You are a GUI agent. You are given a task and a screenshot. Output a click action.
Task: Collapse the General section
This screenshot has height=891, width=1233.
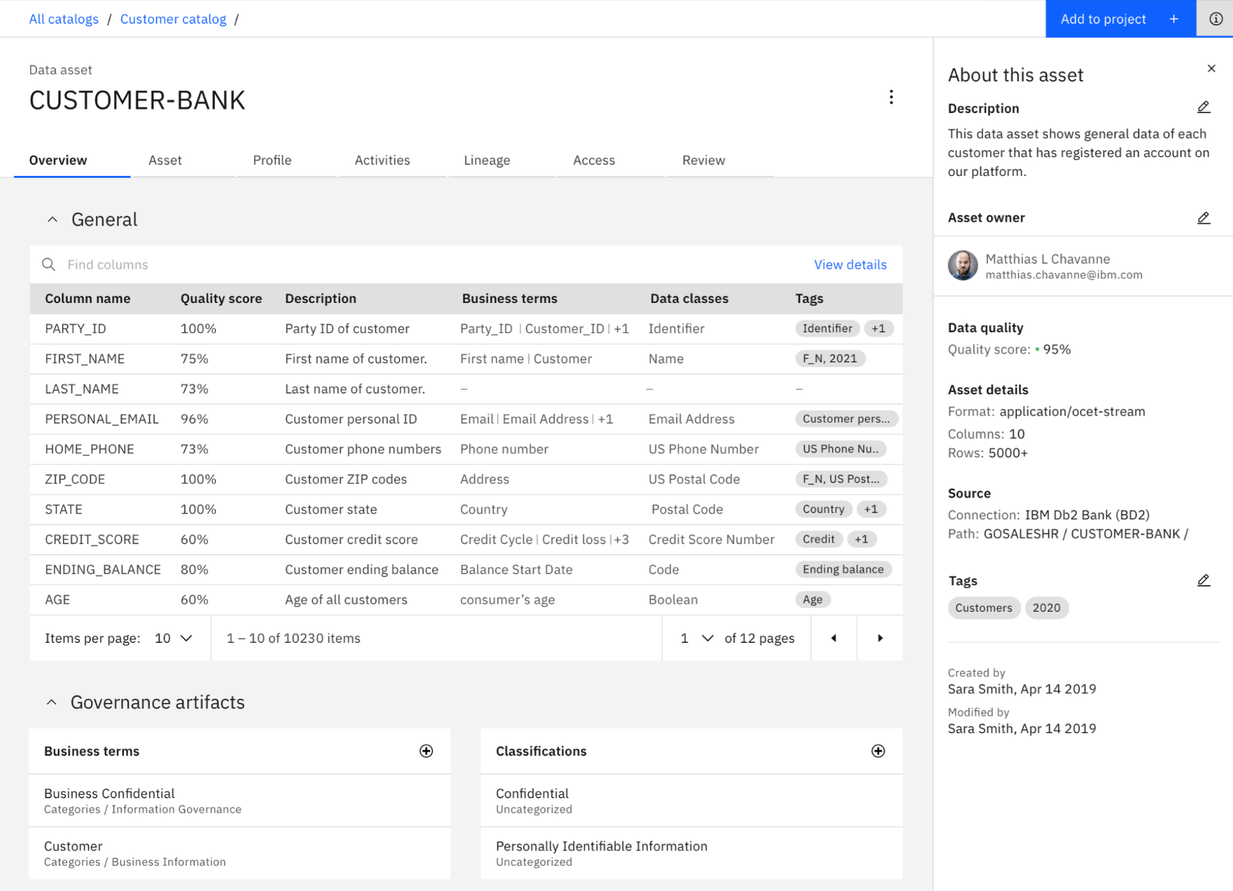(x=52, y=219)
